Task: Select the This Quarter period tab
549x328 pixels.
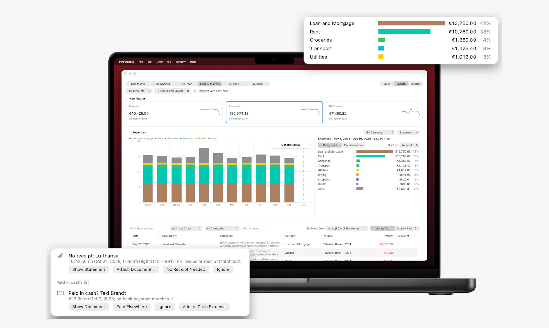Action: (x=162, y=84)
